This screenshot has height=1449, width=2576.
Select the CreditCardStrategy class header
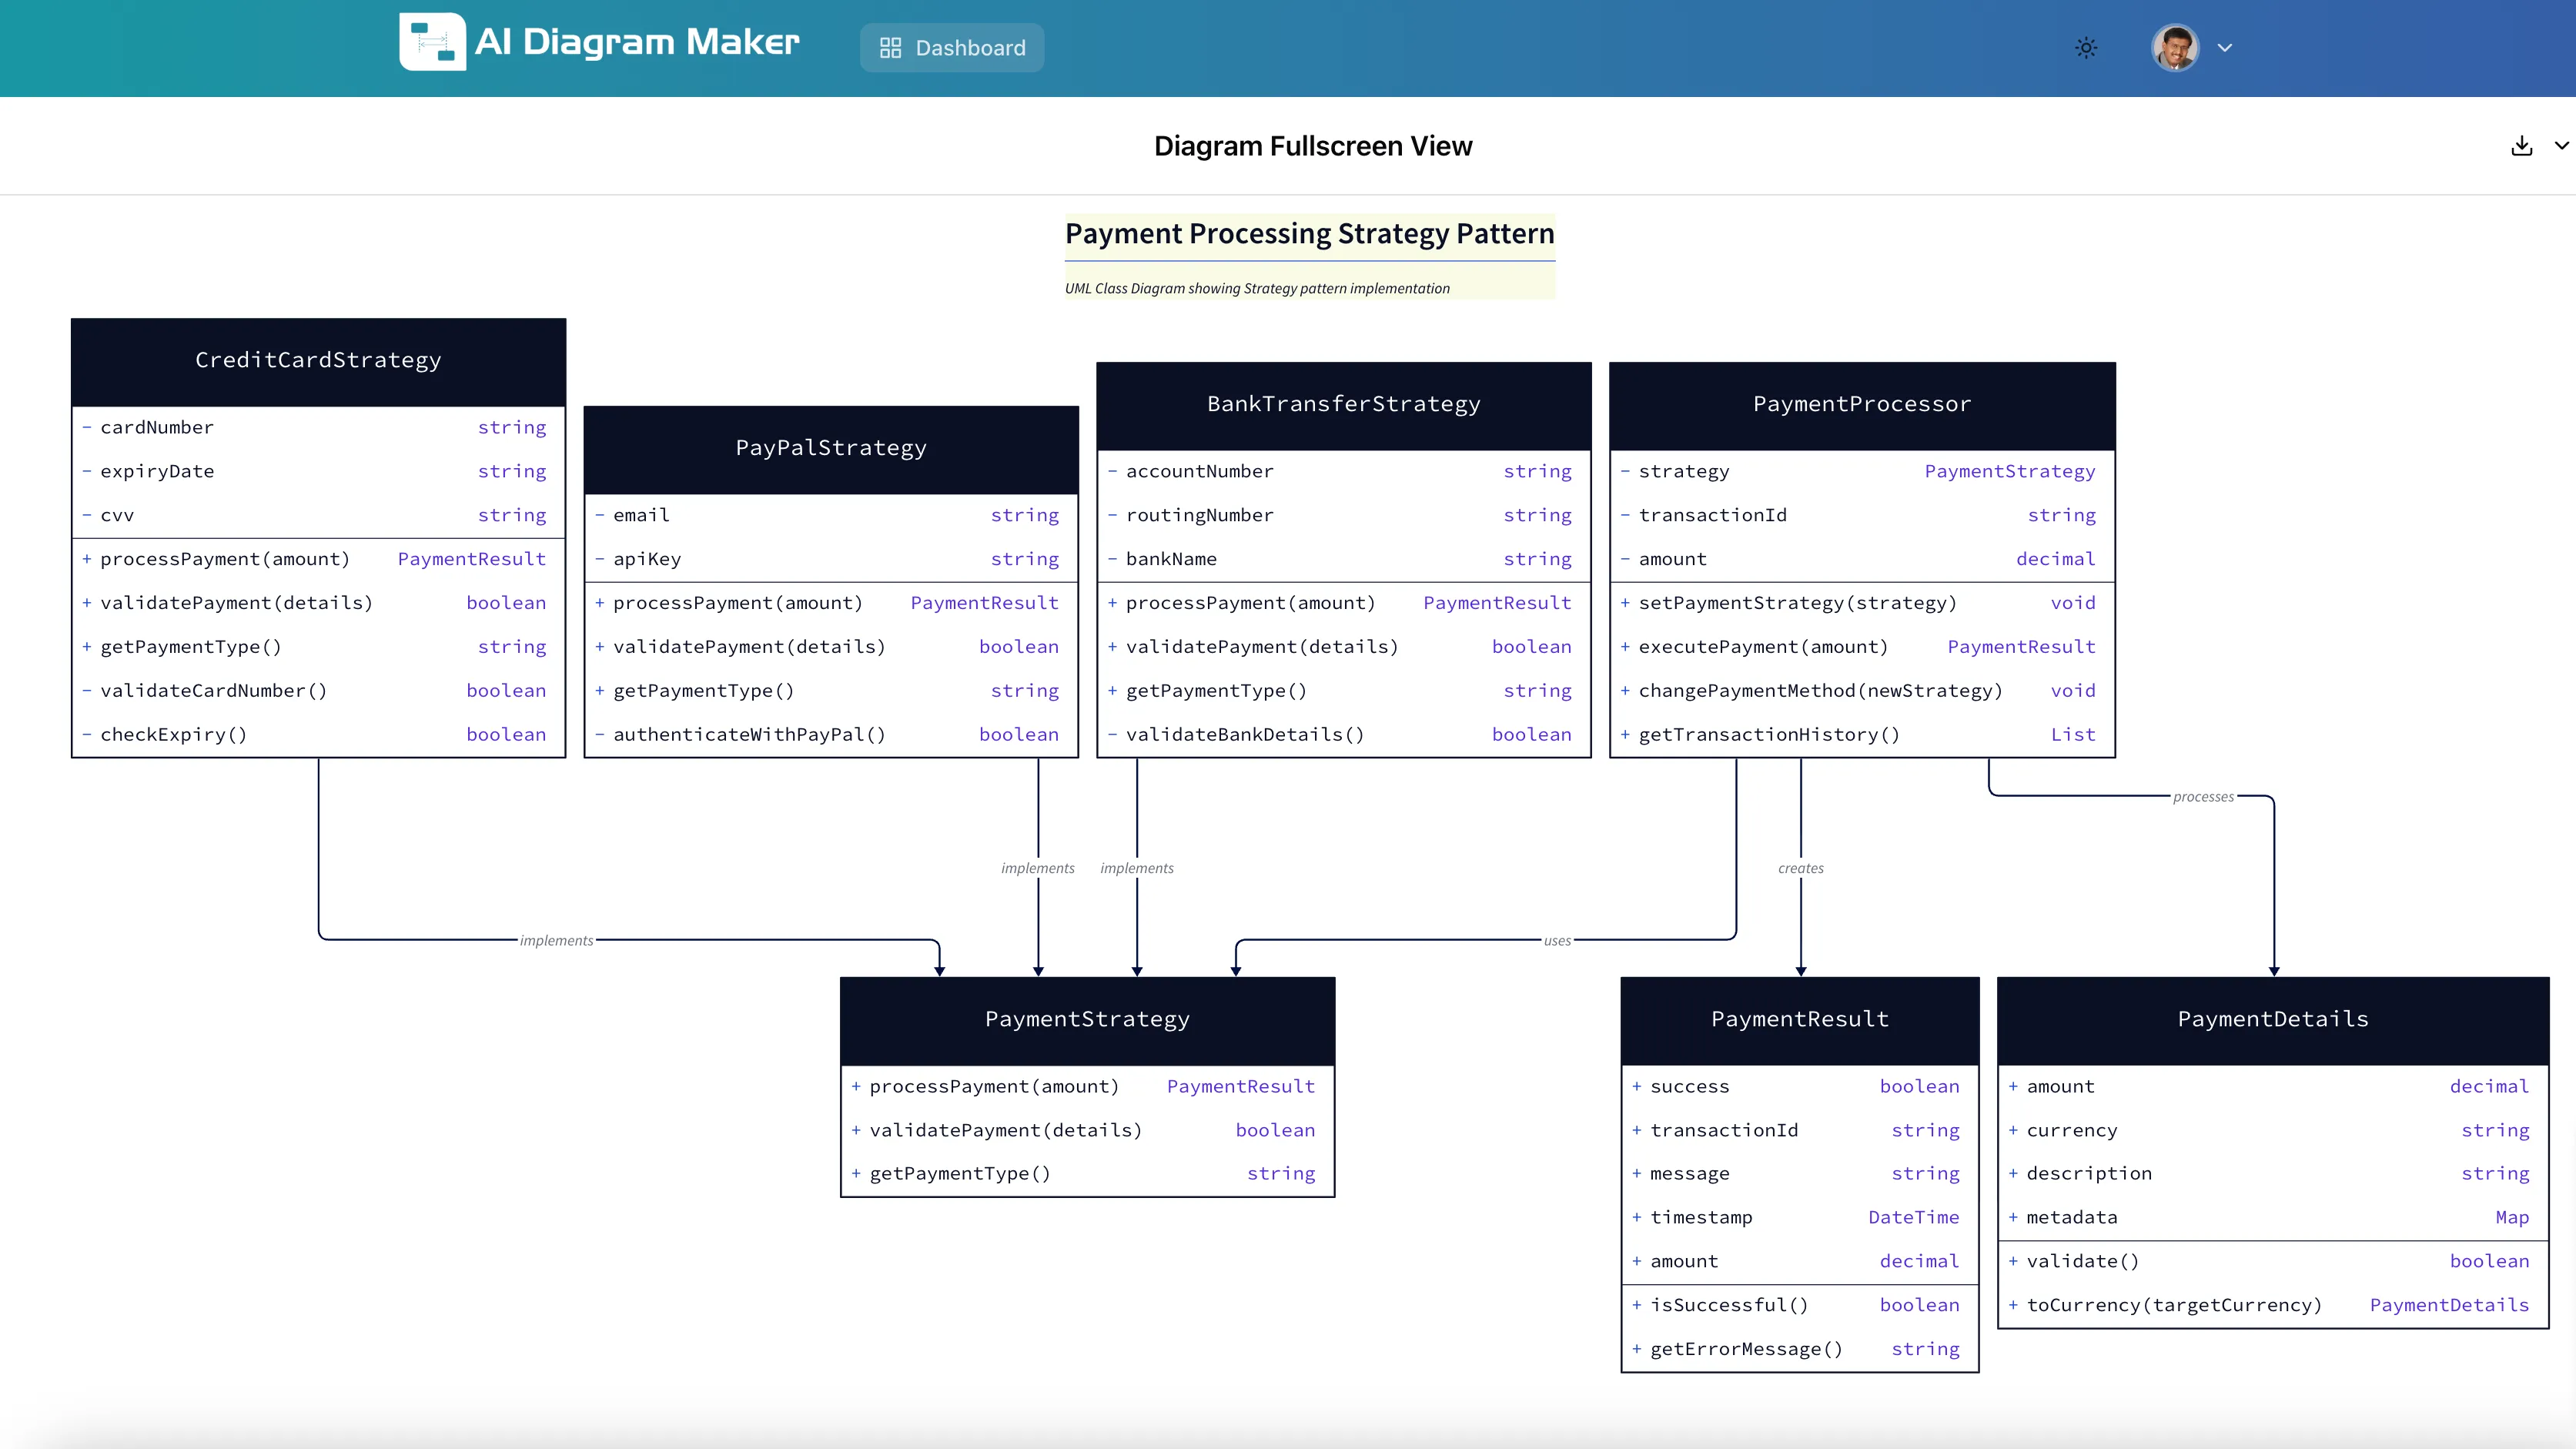(317, 360)
